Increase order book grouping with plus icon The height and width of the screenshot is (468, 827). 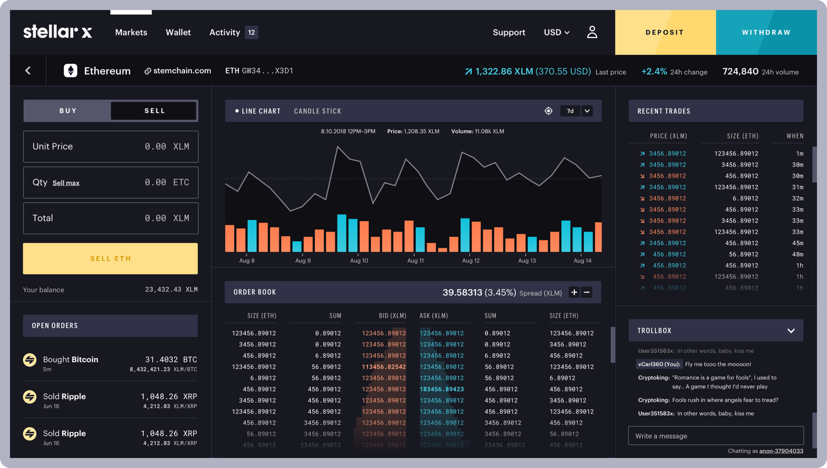(574, 292)
